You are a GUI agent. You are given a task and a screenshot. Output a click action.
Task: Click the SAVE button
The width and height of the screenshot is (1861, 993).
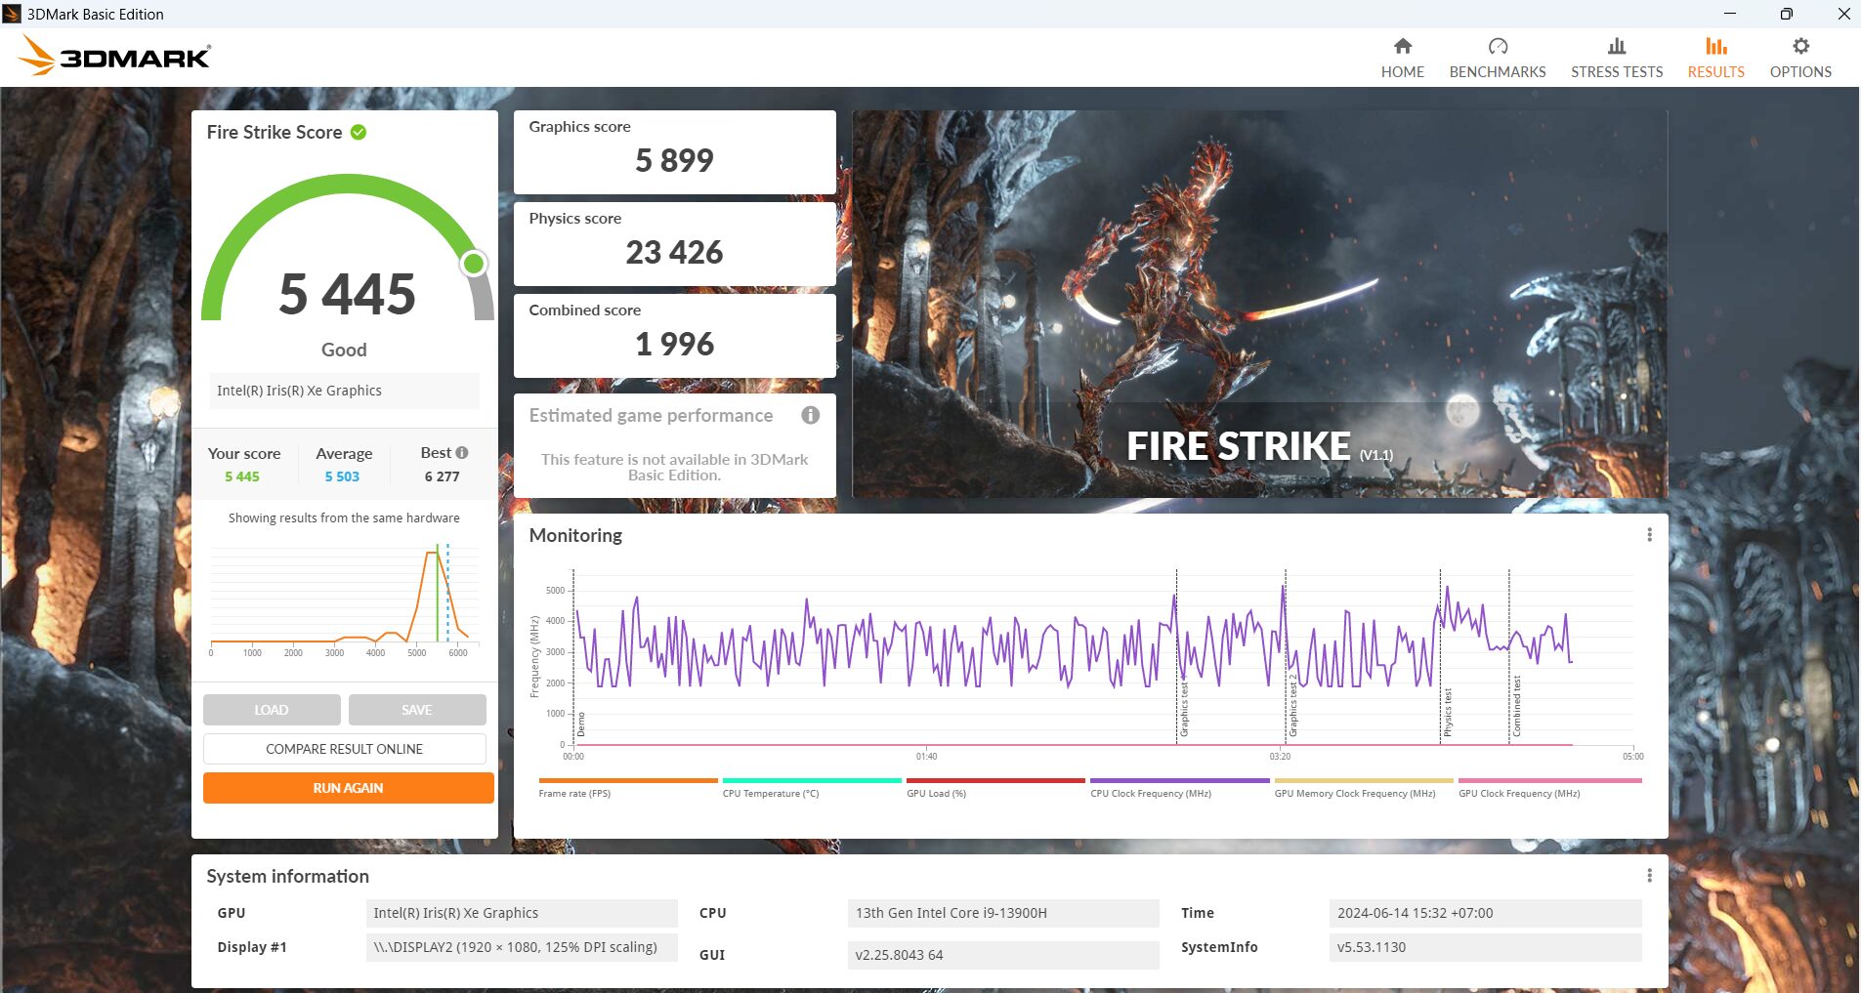click(x=417, y=710)
